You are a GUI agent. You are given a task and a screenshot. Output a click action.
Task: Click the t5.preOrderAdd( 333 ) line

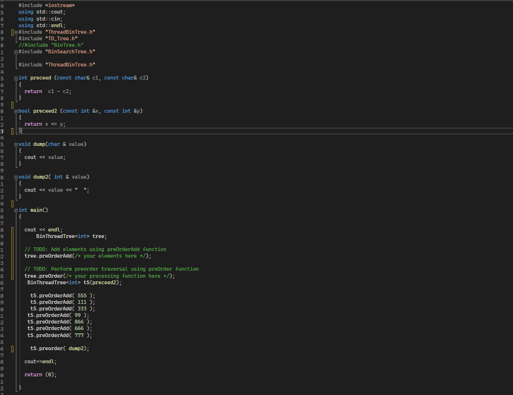pyautogui.click(x=63, y=309)
